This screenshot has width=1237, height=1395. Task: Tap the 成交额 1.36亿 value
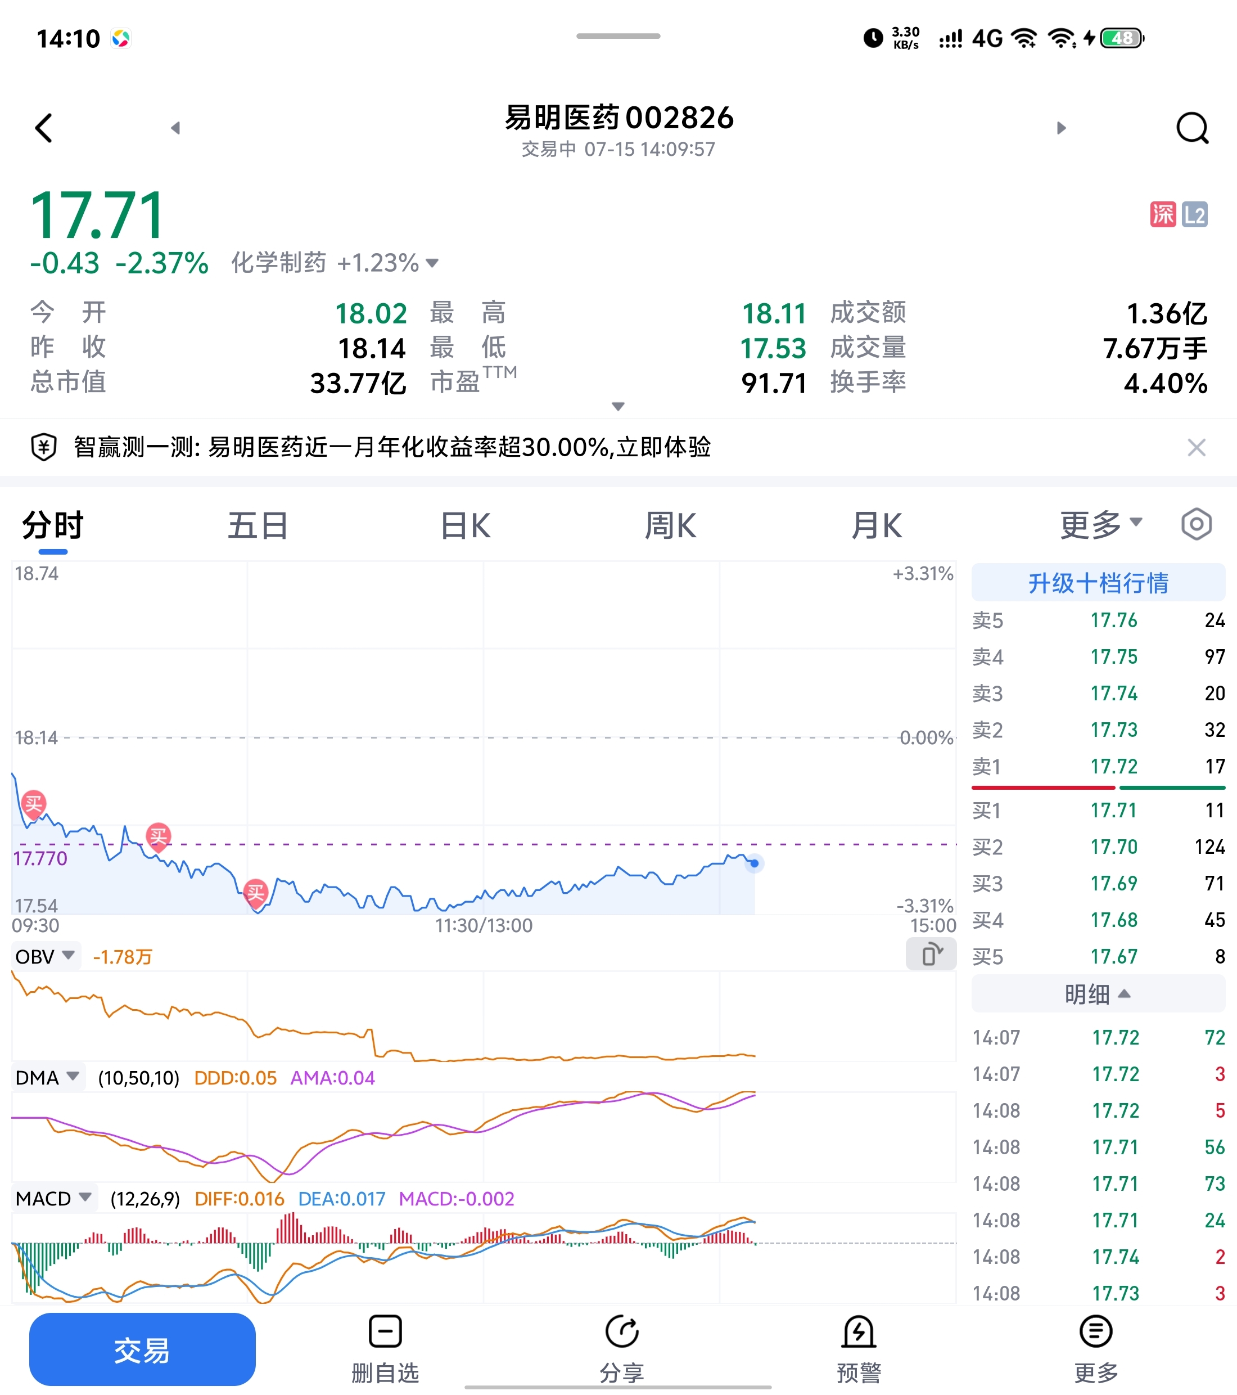tap(1167, 313)
